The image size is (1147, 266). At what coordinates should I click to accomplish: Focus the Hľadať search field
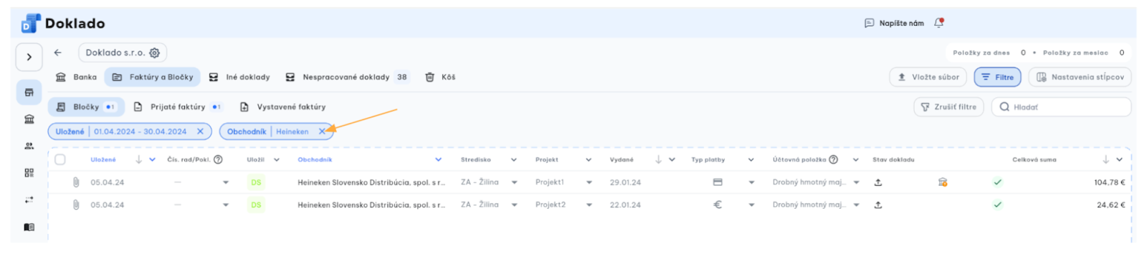[1061, 107]
